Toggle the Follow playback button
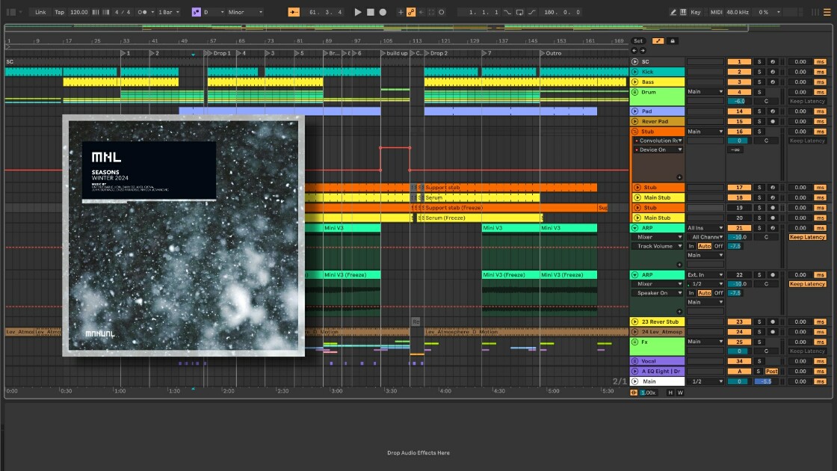Image resolution: width=837 pixels, height=471 pixels. click(x=294, y=12)
